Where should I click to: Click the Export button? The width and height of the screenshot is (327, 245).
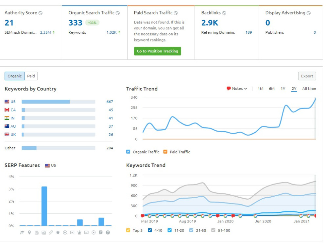[x=307, y=76]
